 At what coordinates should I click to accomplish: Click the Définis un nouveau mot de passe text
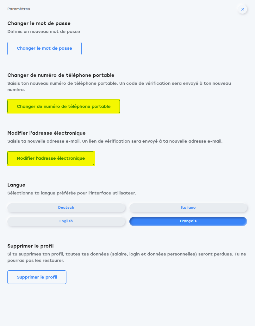pos(44,32)
